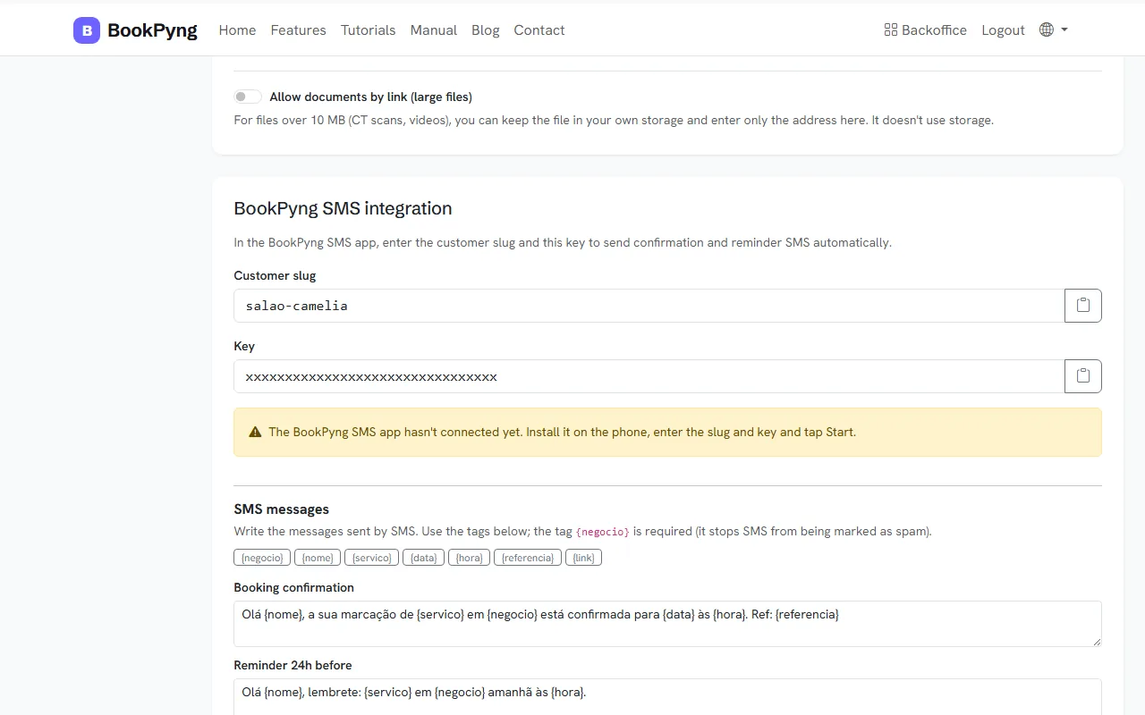Insert the {negocio} tag chip

(262, 558)
